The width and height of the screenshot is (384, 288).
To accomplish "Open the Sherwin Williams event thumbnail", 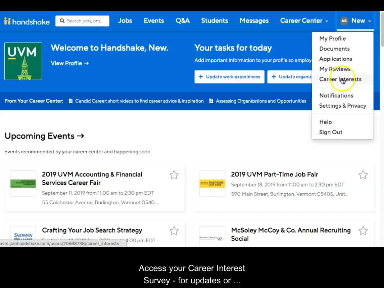I will pos(23,237).
